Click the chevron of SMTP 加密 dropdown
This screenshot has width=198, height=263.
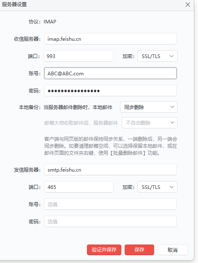pyautogui.click(x=172, y=187)
